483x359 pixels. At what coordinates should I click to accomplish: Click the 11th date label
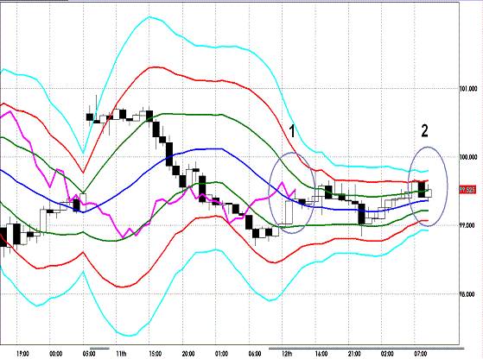[x=121, y=354]
